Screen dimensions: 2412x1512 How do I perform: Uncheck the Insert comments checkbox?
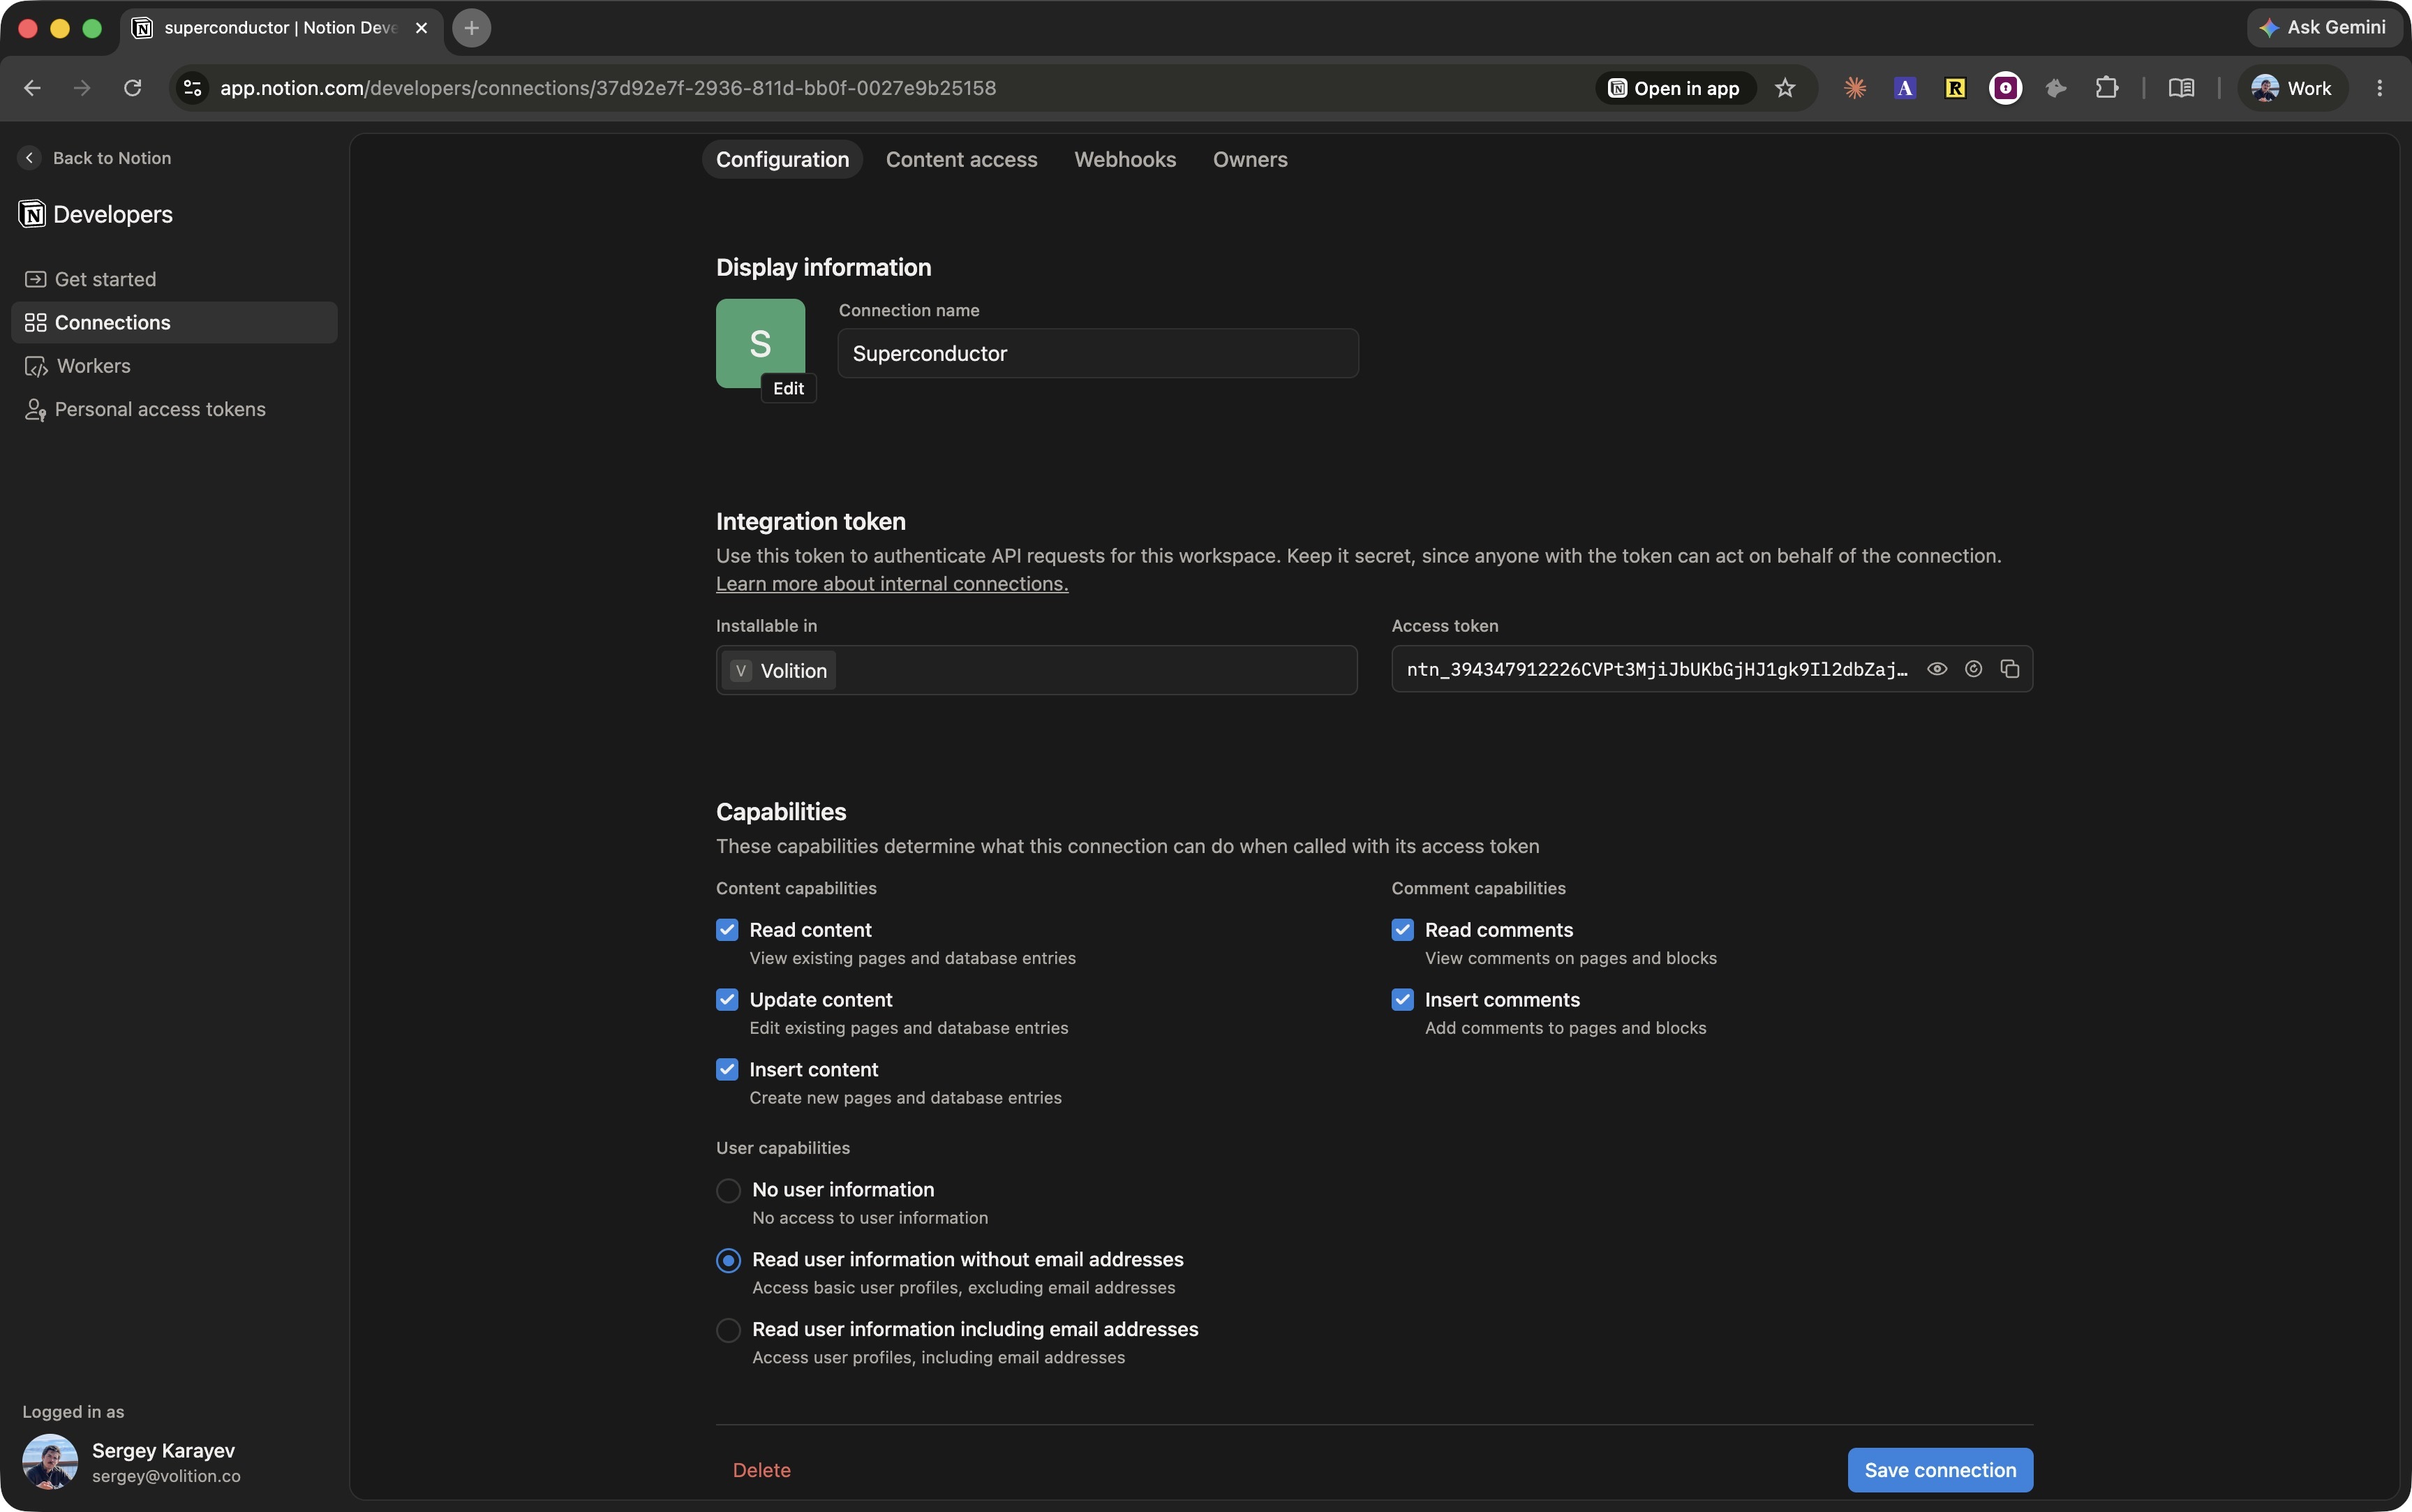point(1402,1000)
